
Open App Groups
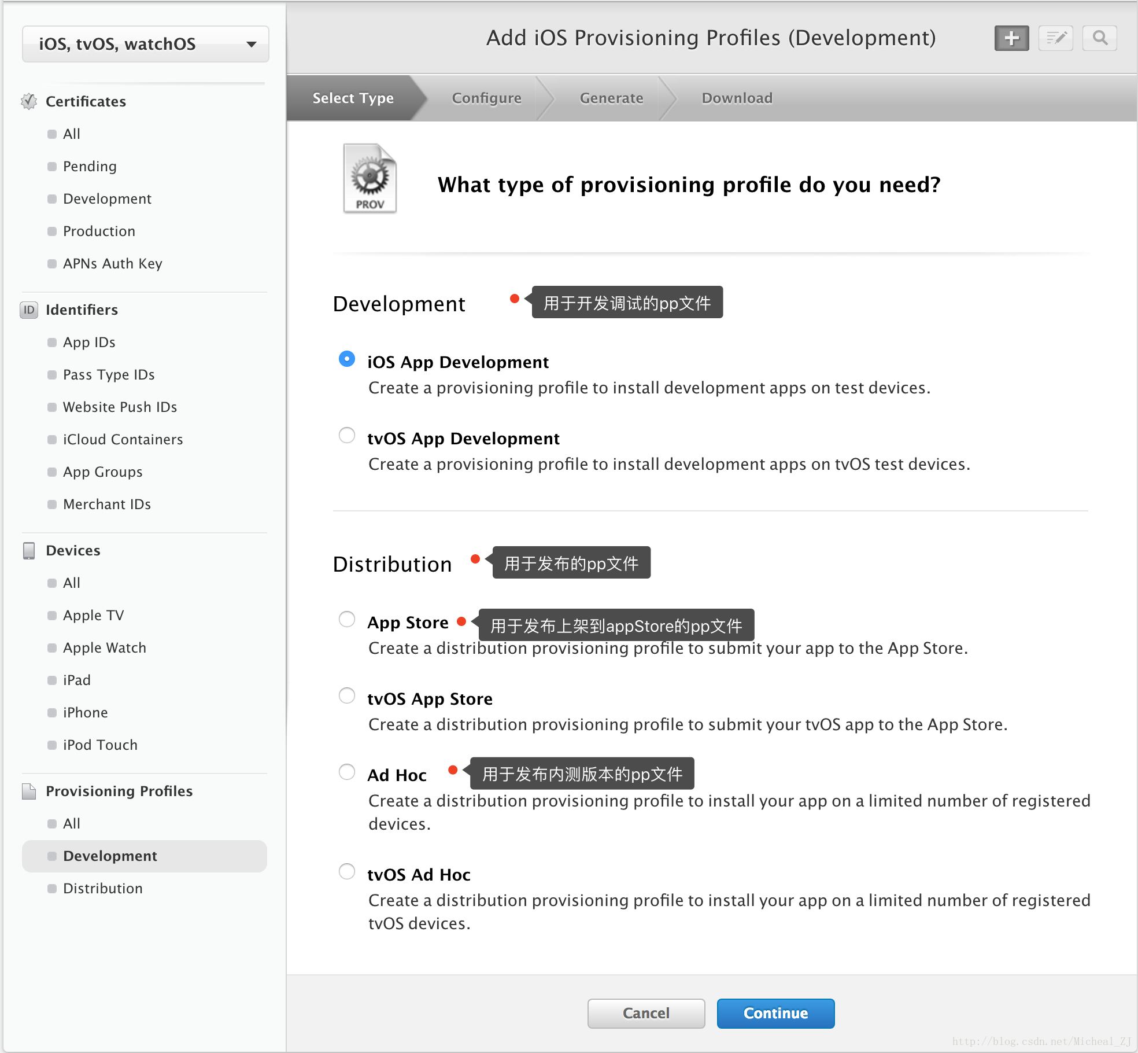point(102,472)
